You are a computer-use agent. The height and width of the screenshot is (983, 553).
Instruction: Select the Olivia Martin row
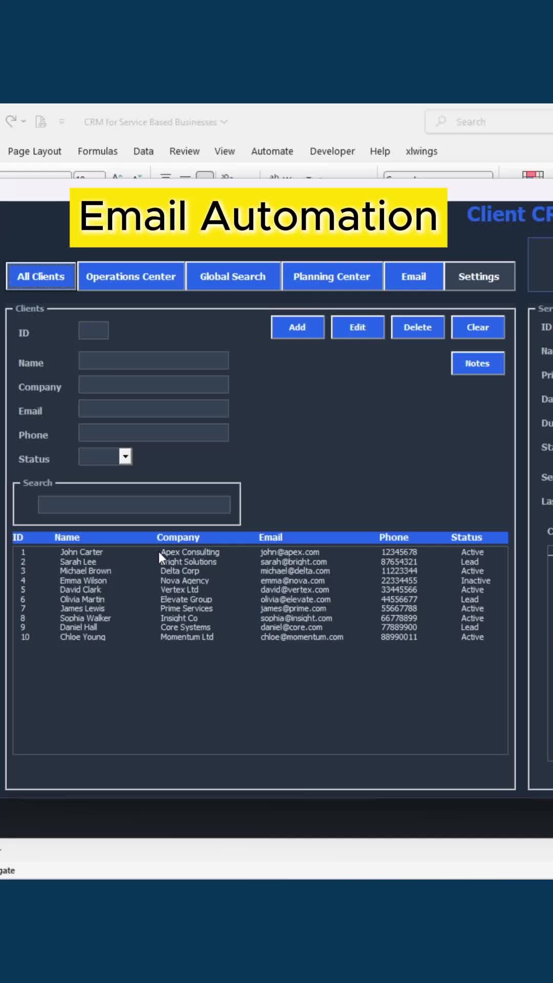point(260,599)
